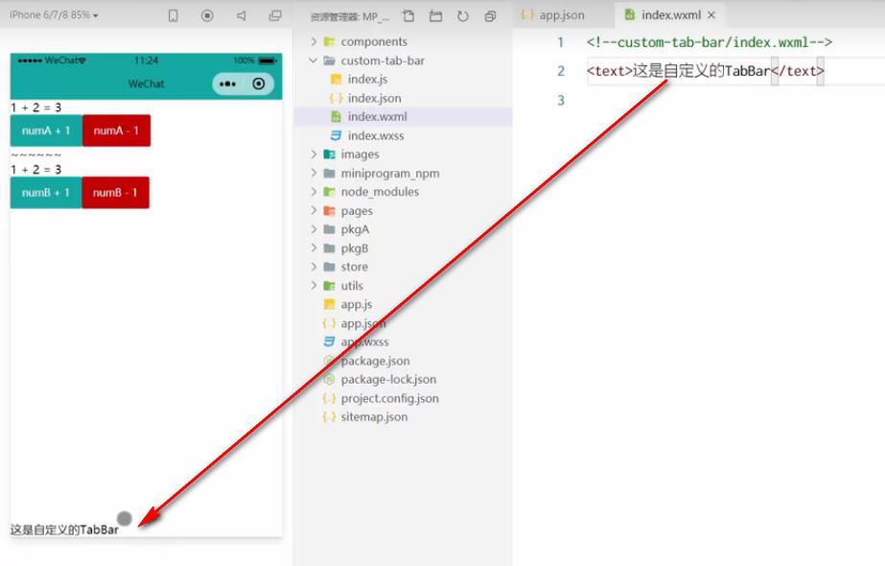Expand the miniprogram_npm folder
The image size is (885, 566).
314,173
